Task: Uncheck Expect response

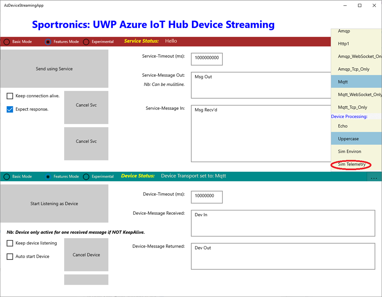Action: [x=9, y=109]
